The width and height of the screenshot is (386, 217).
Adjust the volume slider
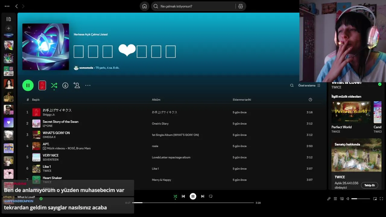361,199
